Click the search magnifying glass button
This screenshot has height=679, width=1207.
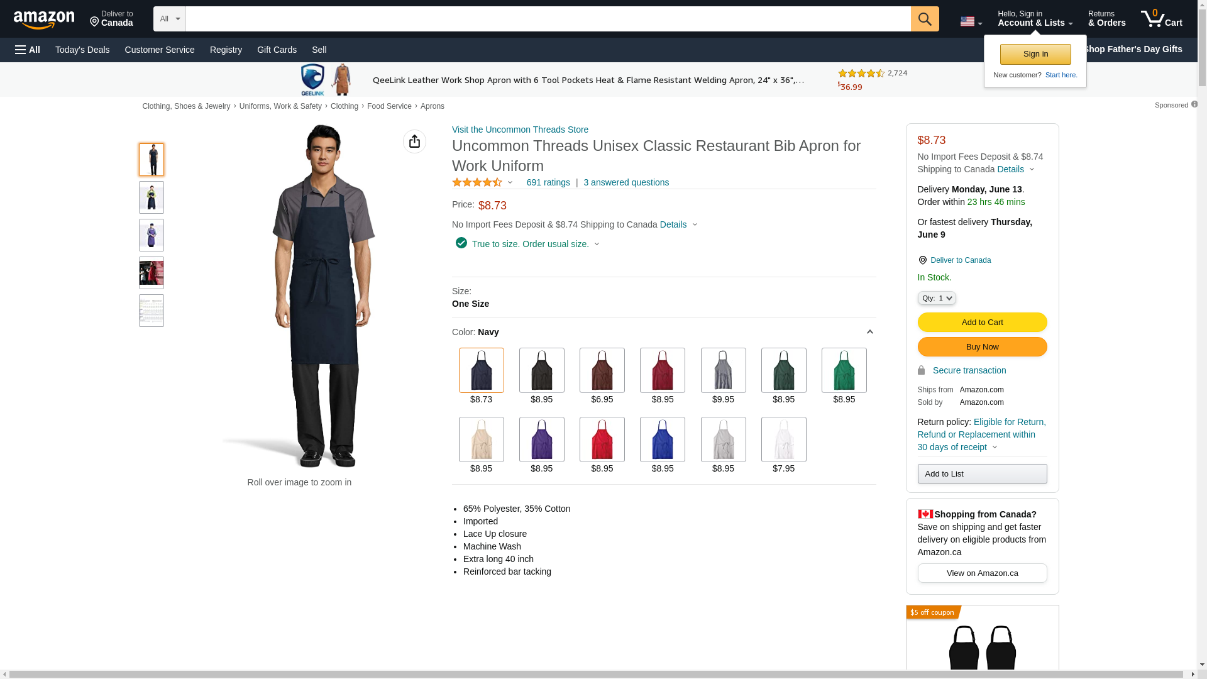[924, 19]
